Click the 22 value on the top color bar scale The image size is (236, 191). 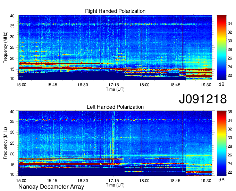point(230,75)
